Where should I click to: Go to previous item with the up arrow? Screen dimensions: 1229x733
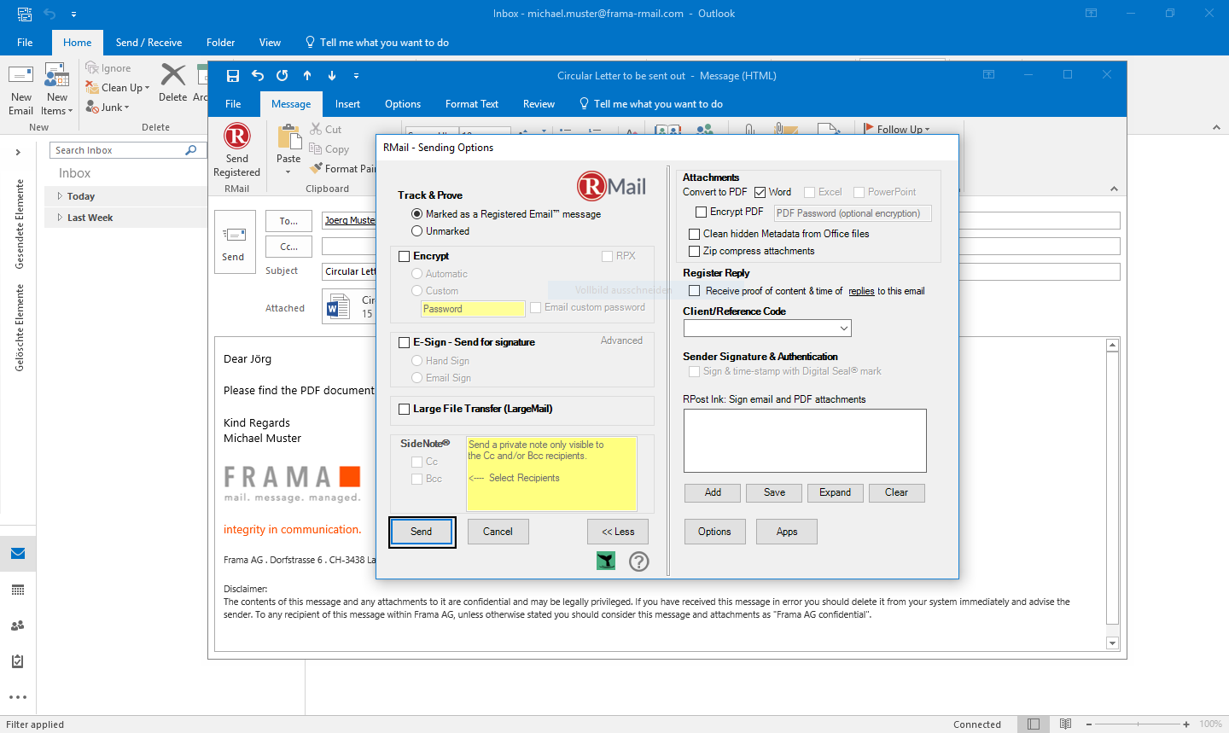[307, 76]
